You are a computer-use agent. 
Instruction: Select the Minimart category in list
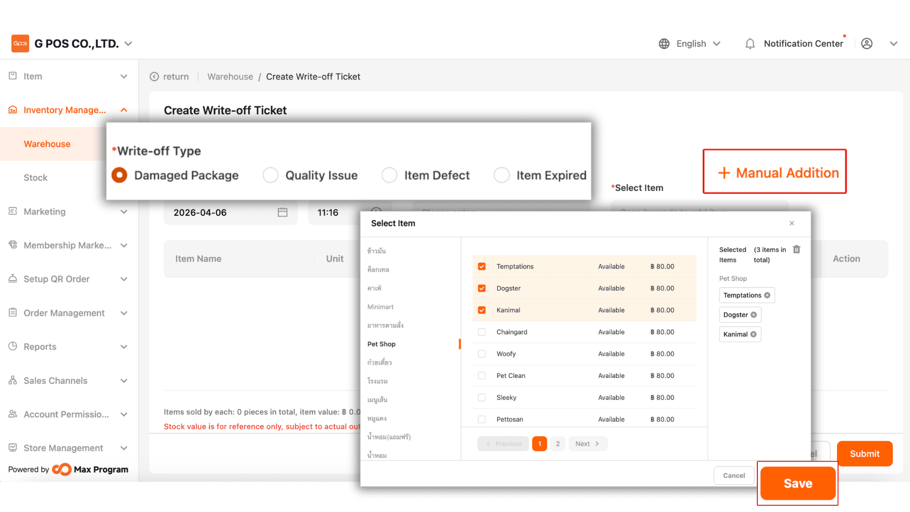click(380, 307)
